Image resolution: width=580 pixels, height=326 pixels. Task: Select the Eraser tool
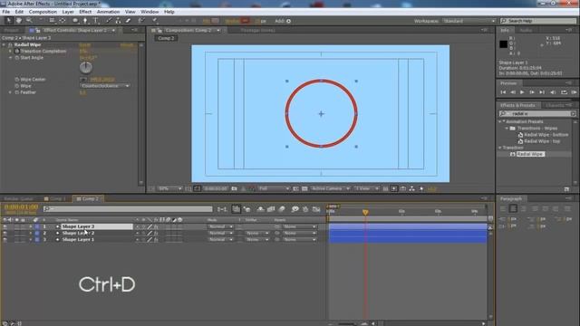(128, 21)
